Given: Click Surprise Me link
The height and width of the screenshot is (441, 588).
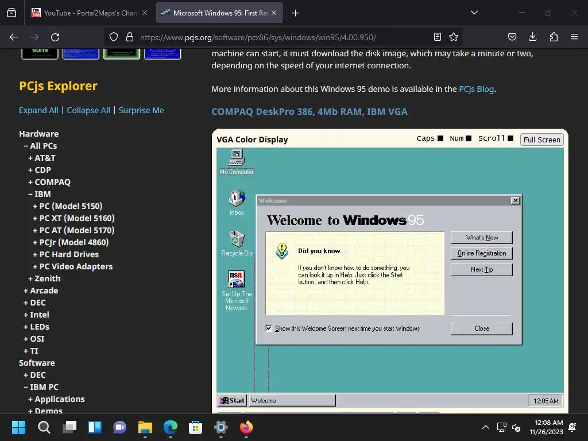Looking at the screenshot, I should pos(141,110).
